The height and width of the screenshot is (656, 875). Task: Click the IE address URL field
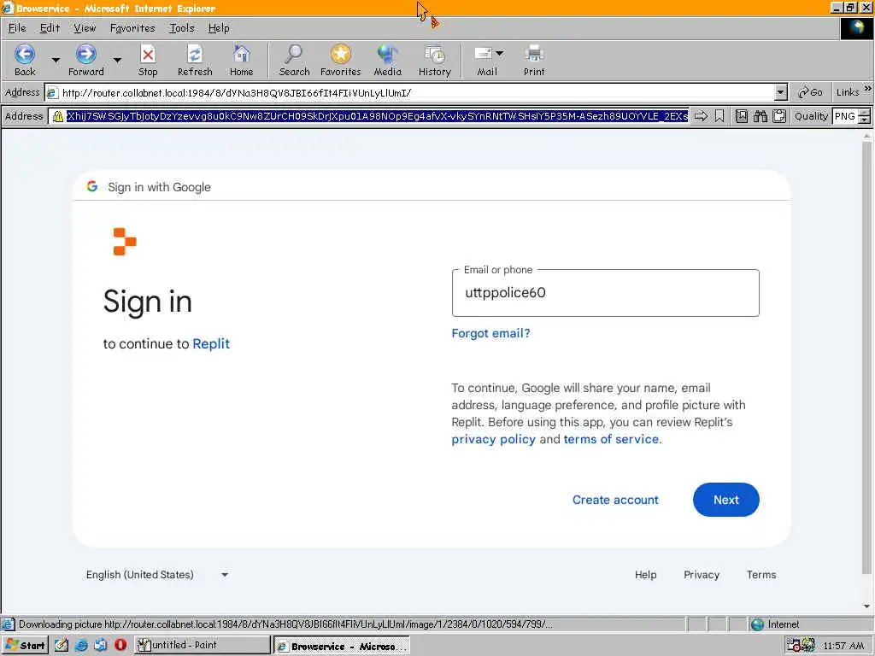pos(416,92)
